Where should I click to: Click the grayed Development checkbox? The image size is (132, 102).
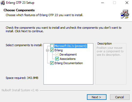click(x=57, y=54)
